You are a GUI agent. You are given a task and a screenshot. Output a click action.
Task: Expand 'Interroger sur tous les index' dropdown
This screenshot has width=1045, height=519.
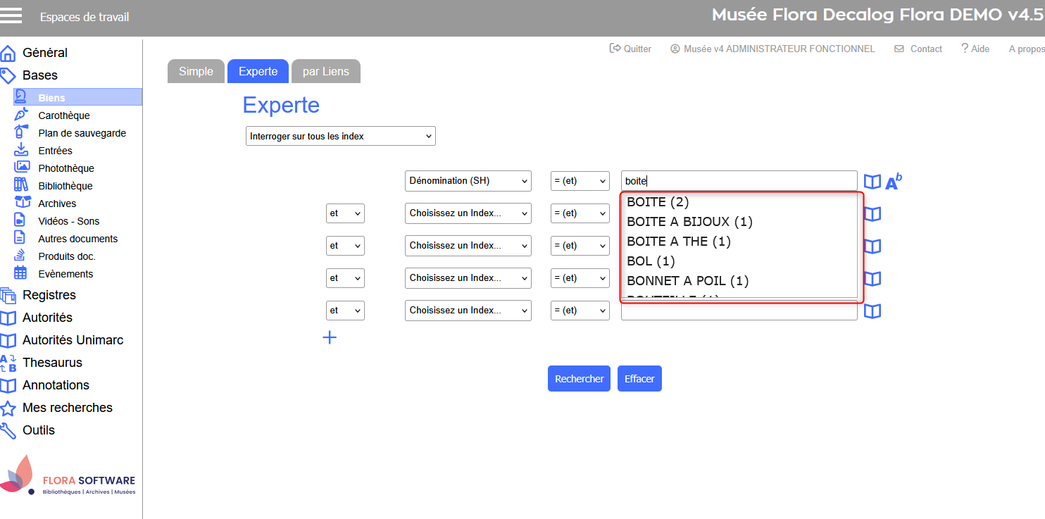tap(341, 136)
